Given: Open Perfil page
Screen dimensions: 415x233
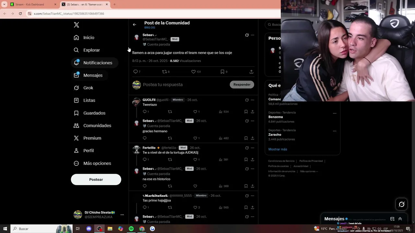Looking at the screenshot, I should pyautogui.click(x=84, y=150).
